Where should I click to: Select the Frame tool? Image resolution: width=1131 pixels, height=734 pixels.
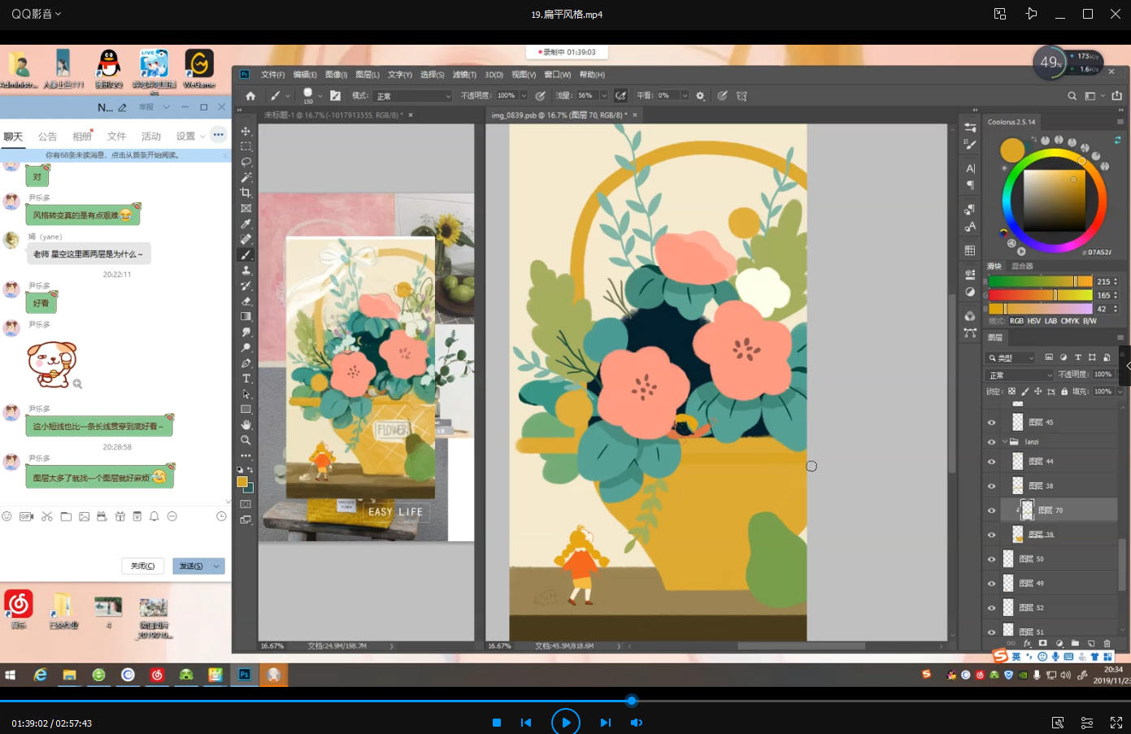(x=246, y=208)
